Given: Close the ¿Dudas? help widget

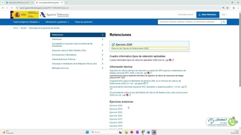Looking at the screenshot, I should (x=233, y=118).
